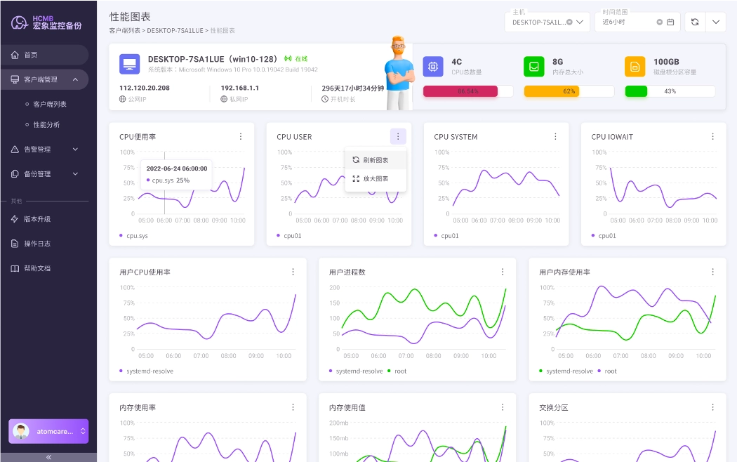Viewport: 737px width, 462px height.
Task: Collapse the 客户端管理 submenu
Action: coord(75,79)
